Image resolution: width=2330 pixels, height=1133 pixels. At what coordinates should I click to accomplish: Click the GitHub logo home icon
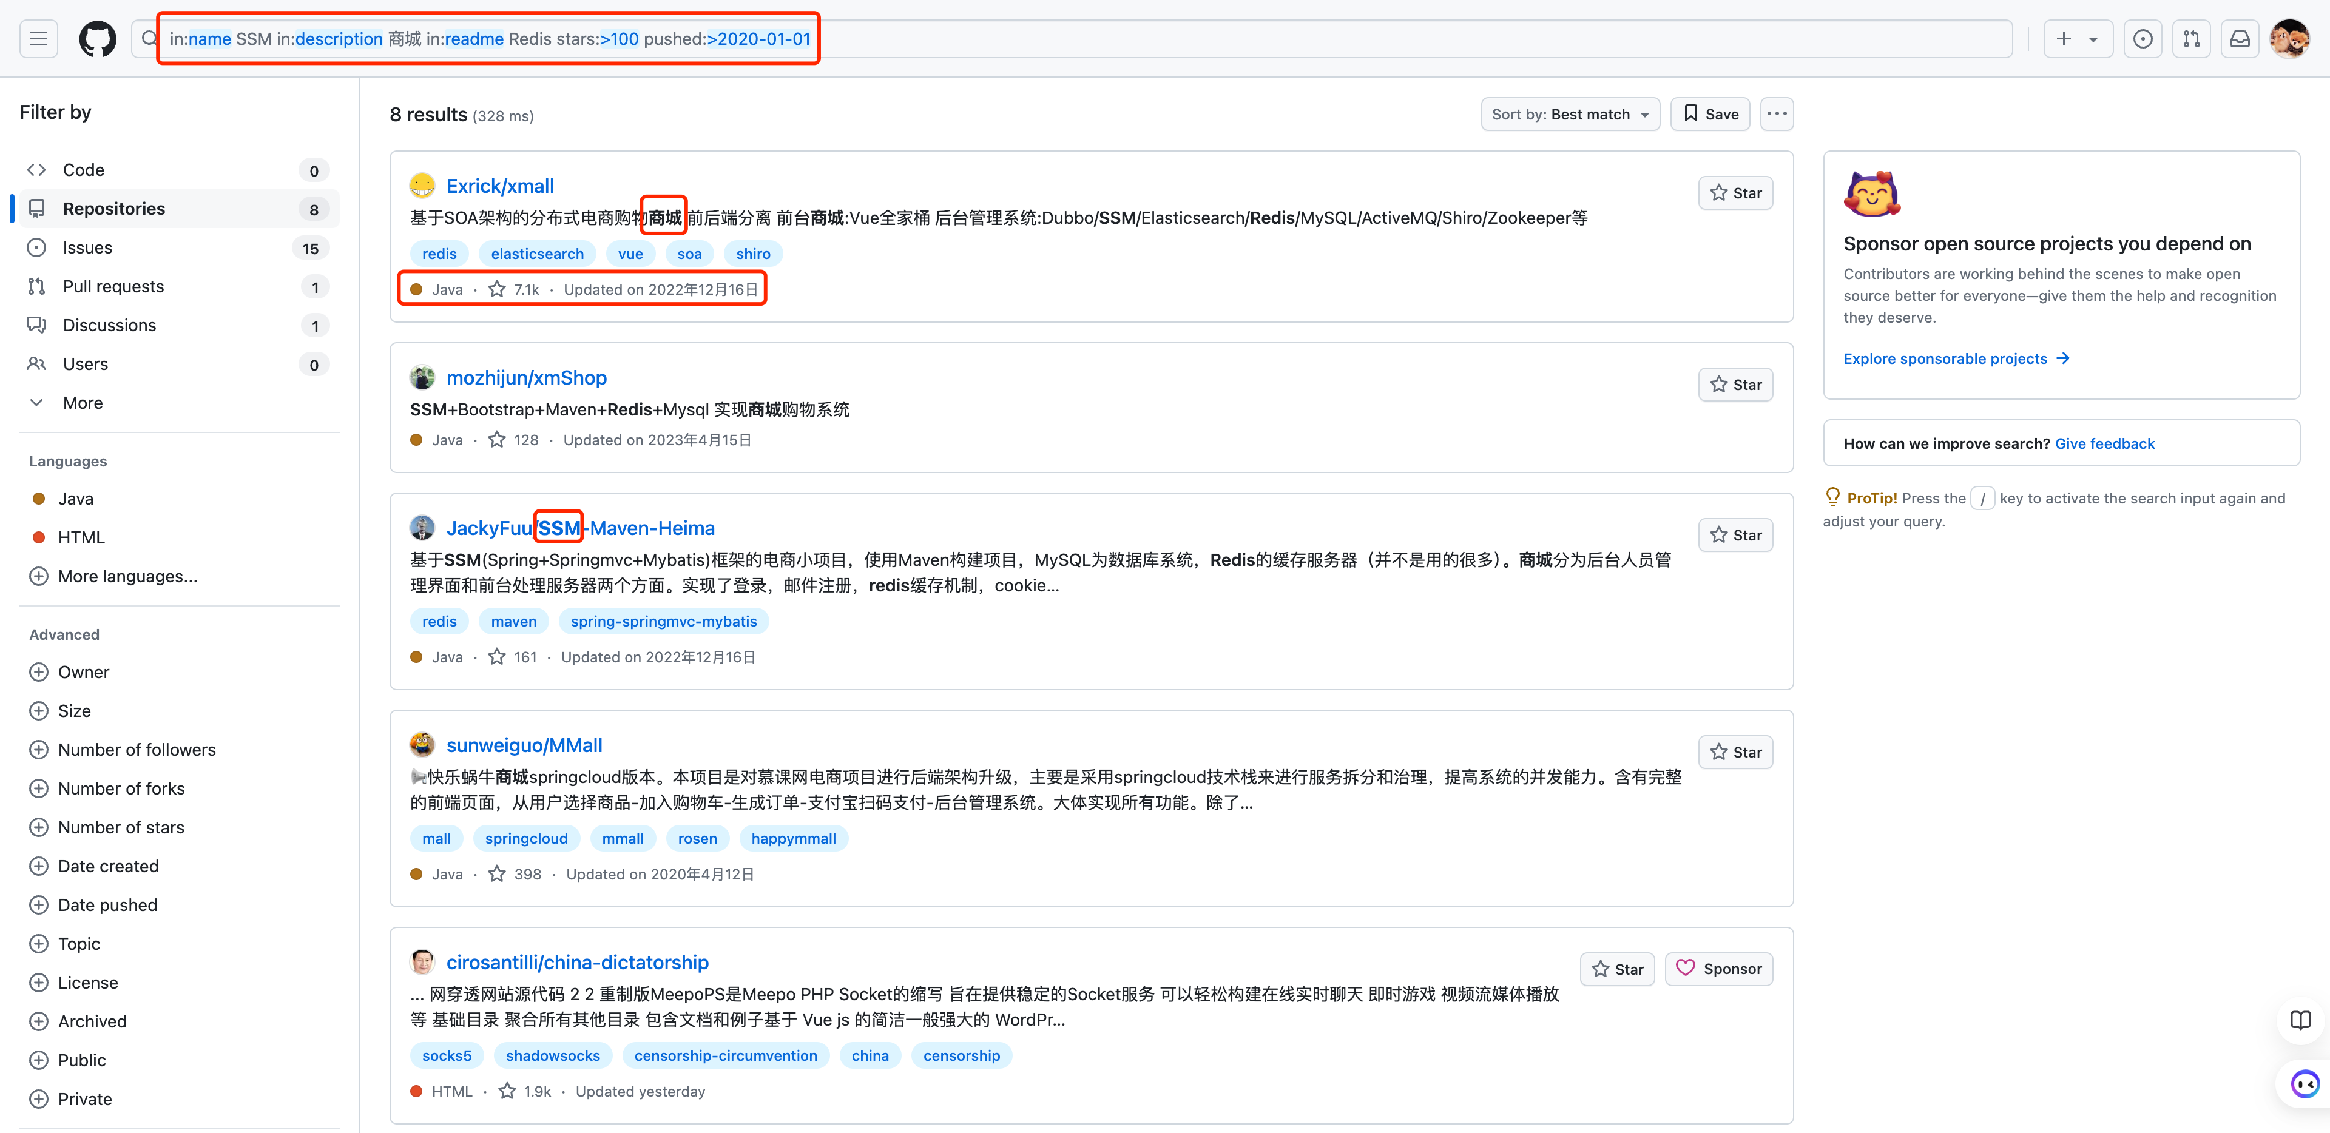point(97,39)
